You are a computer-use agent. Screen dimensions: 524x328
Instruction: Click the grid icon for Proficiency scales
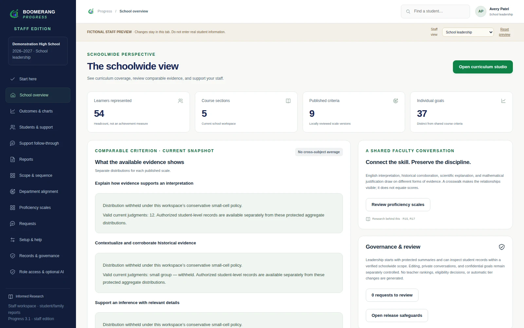[x=12, y=208]
